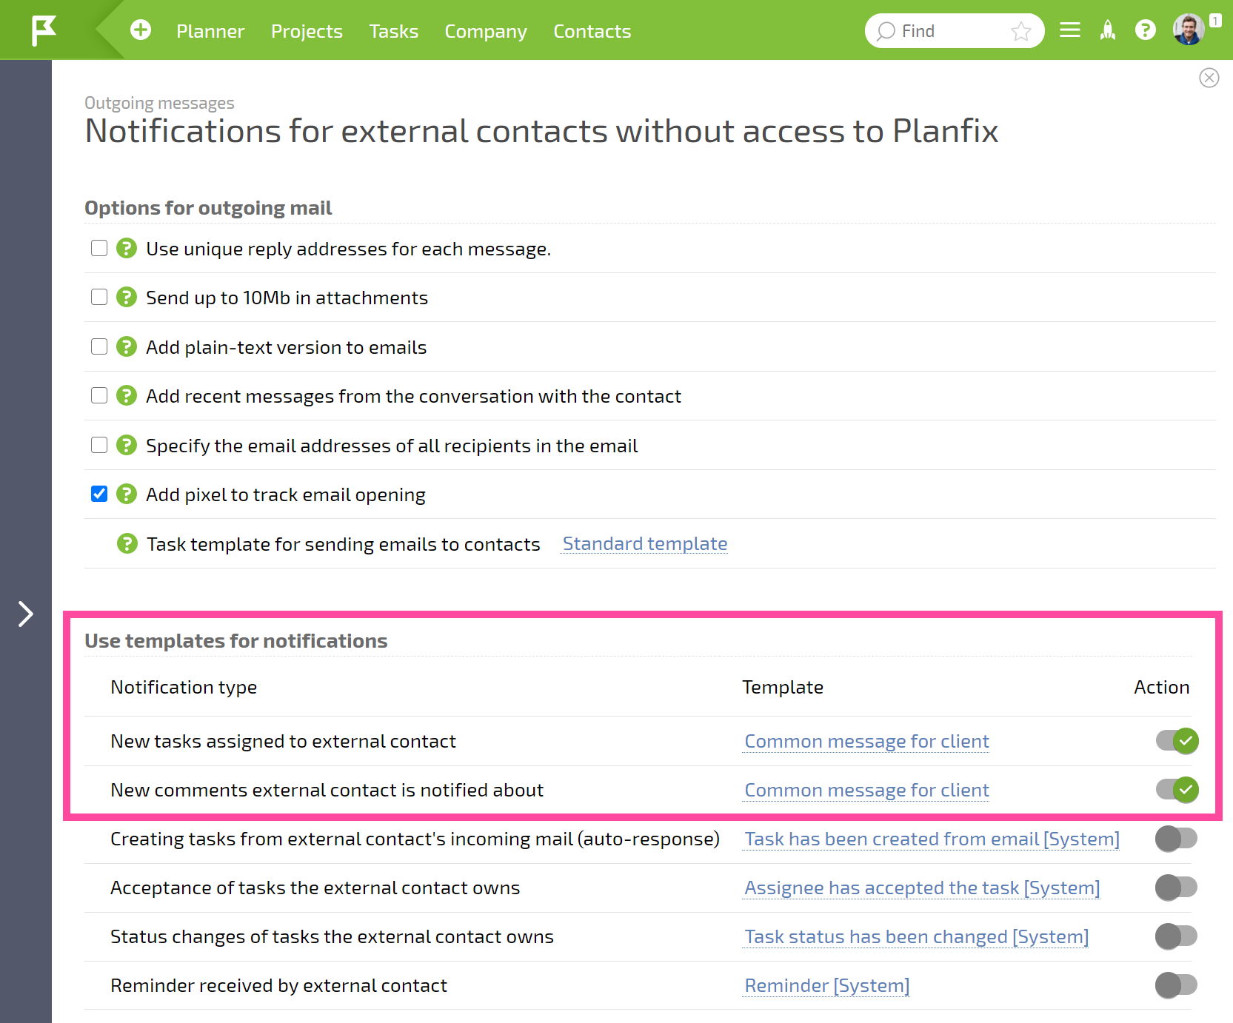Viewport: 1233px width, 1023px height.
Task: Open help for 10Mb attachments option
Action: tap(127, 297)
